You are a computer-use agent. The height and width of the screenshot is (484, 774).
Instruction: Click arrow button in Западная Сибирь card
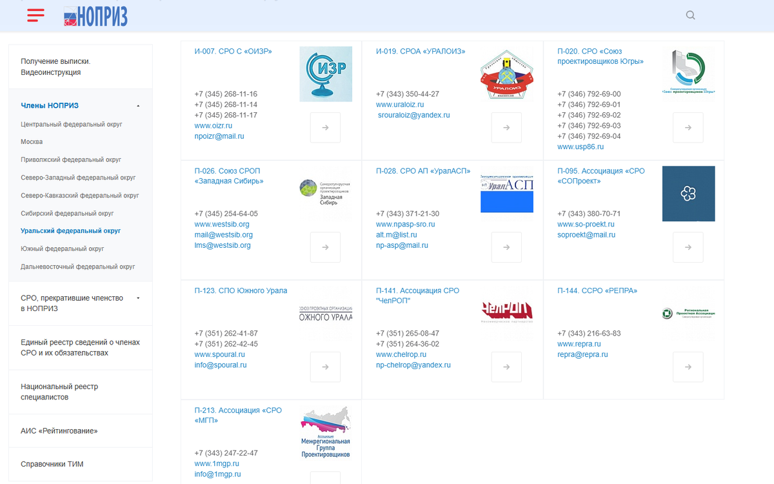[325, 247]
